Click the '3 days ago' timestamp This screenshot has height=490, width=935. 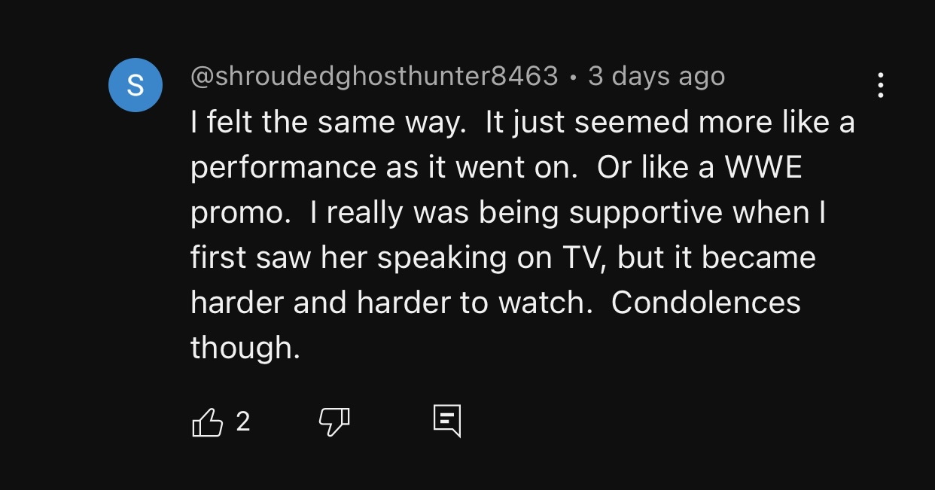(x=656, y=76)
